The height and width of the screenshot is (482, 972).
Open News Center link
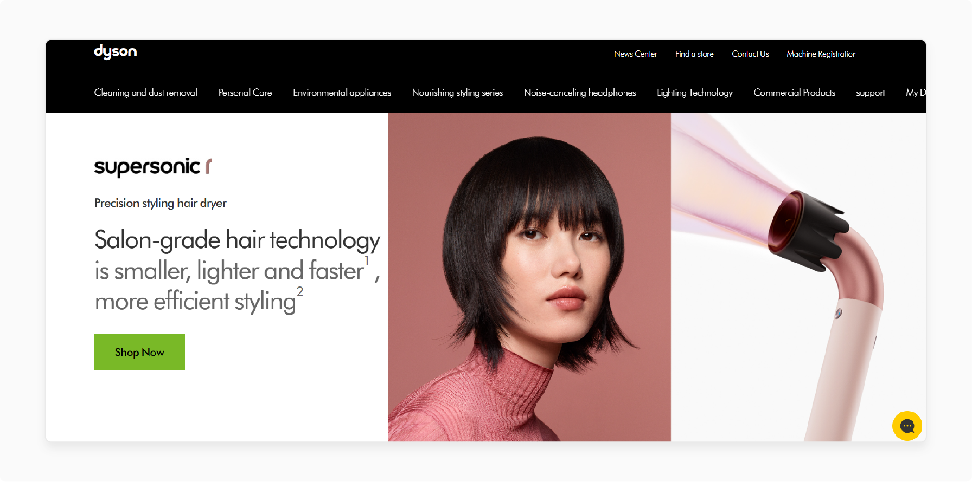click(635, 54)
